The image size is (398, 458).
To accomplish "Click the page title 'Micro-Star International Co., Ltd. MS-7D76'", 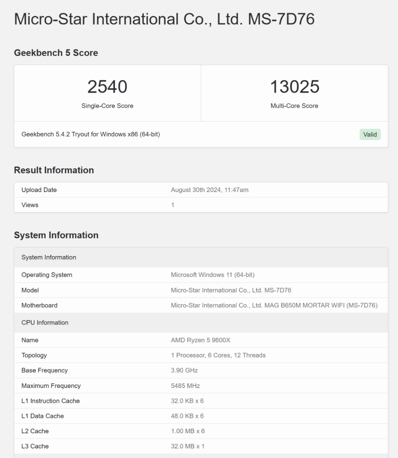I will pos(164,19).
